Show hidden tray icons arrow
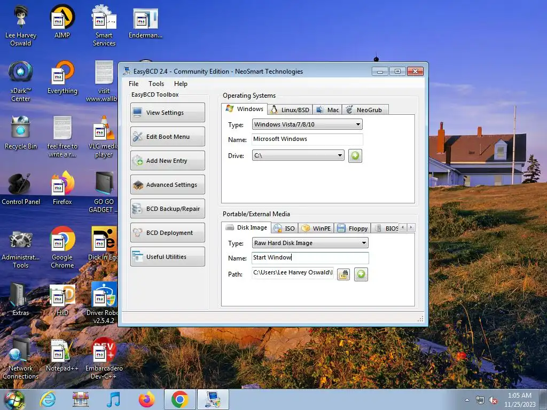Image resolution: width=547 pixels, height=410 pixels. click(x=467, y=400)
